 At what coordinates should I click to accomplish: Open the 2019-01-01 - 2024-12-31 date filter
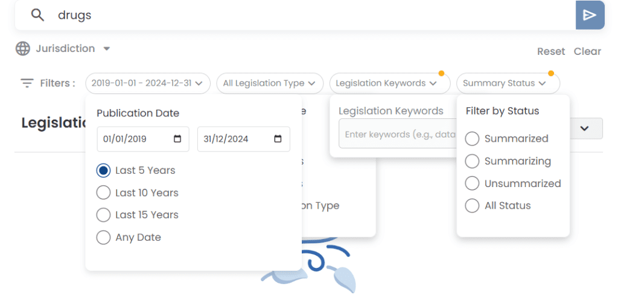pyautogui.click(x=148, y=83)
